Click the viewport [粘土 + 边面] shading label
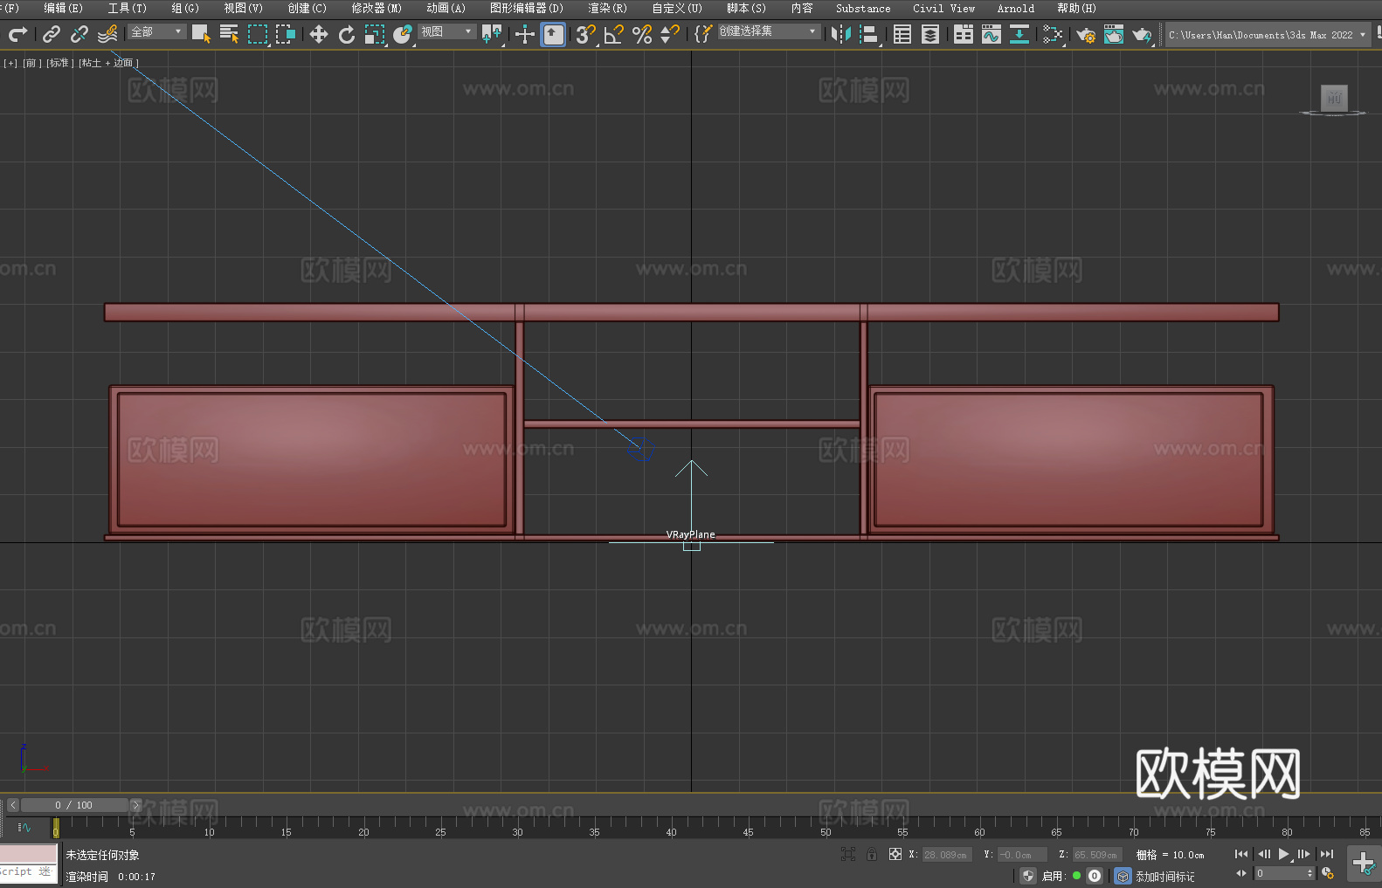Viewport: 1382px width, 888px height. [108, 63]
